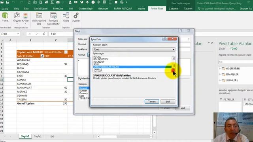Click the function list scroll up arrow
Viewport: 253px width, 142px height.
click(x=173, y=58)
